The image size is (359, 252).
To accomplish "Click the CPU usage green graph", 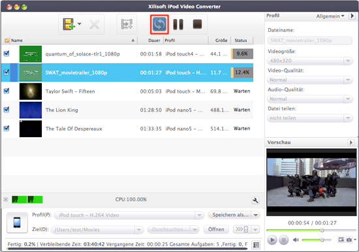I will (27, 200).
